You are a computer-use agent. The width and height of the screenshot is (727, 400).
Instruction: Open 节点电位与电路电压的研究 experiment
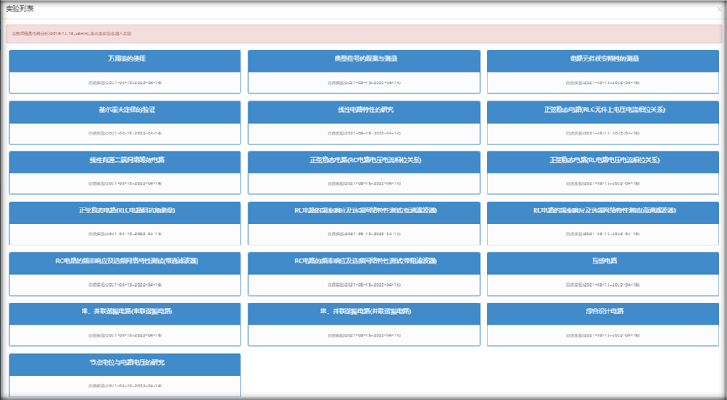124,361
